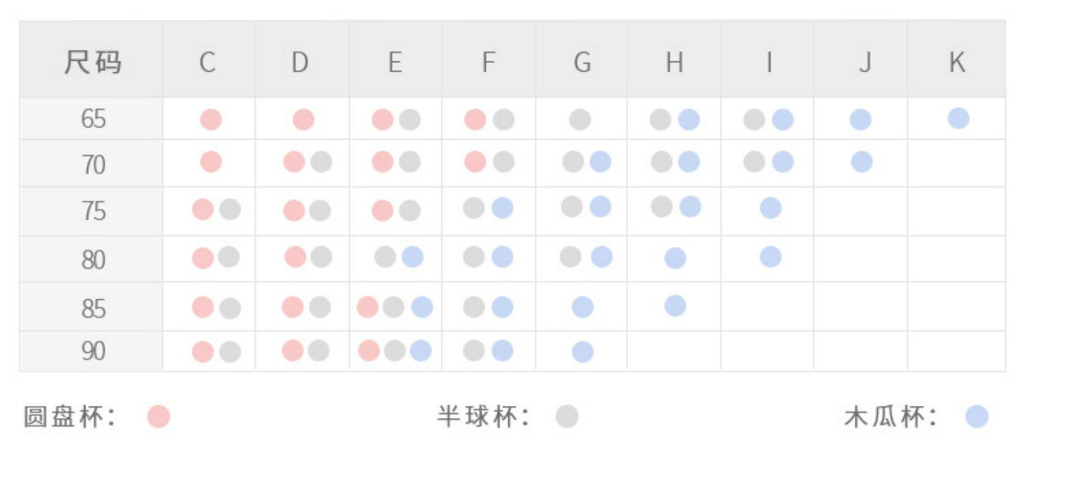Select the blue dot in row 75, column I

(770, 208)
